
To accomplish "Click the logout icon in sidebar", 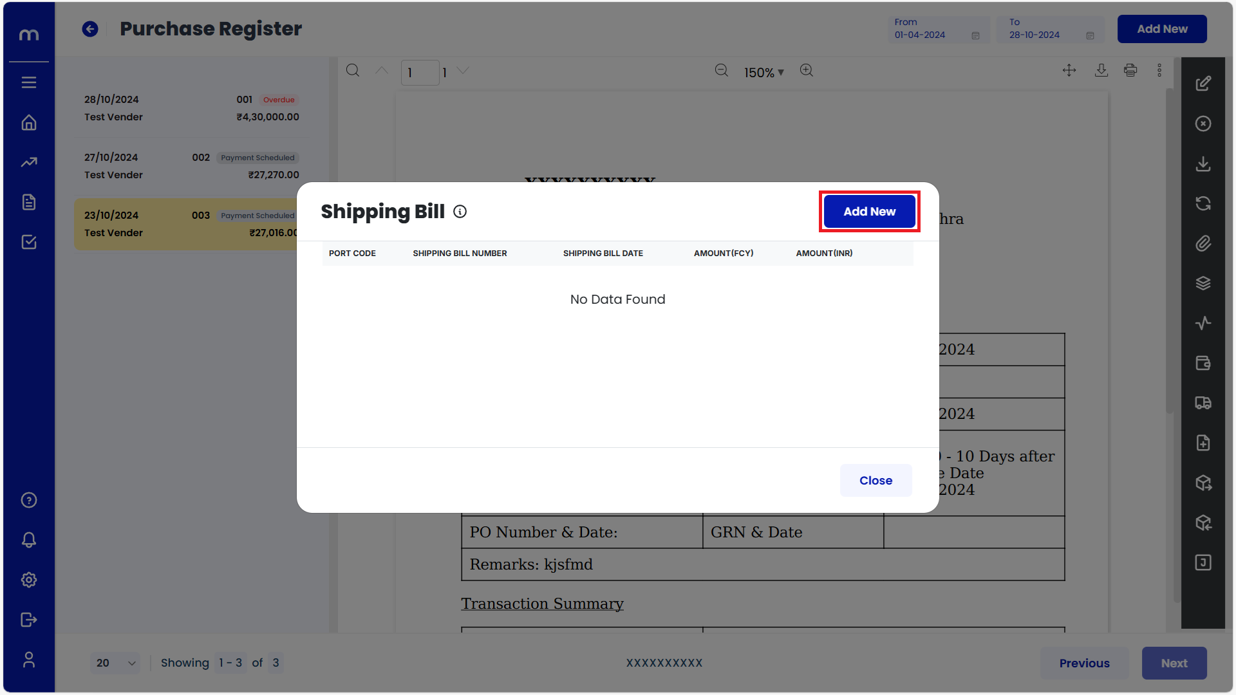I will [29, 620].
